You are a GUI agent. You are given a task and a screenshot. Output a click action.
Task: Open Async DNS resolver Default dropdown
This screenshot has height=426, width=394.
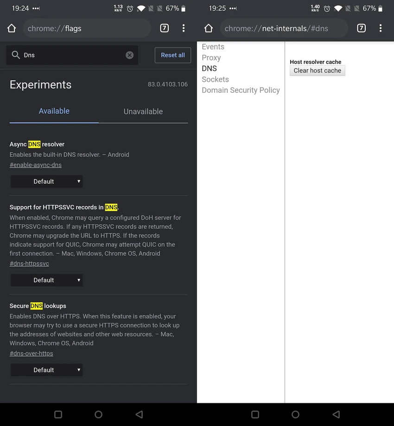pyautogui.click(x=47, y=181)
